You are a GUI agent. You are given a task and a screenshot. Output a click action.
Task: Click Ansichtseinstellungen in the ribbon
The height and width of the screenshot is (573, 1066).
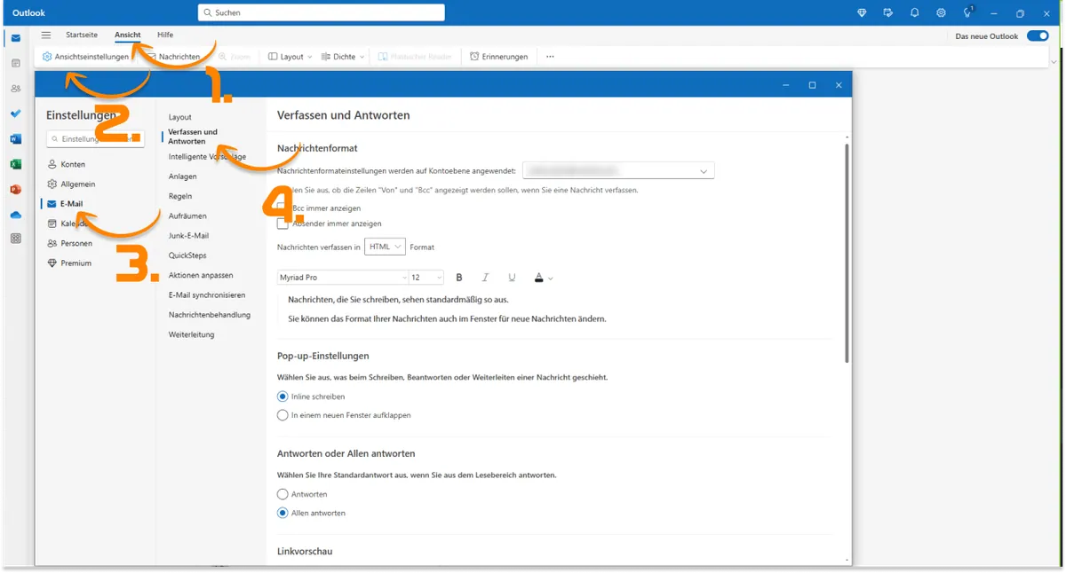85,57
